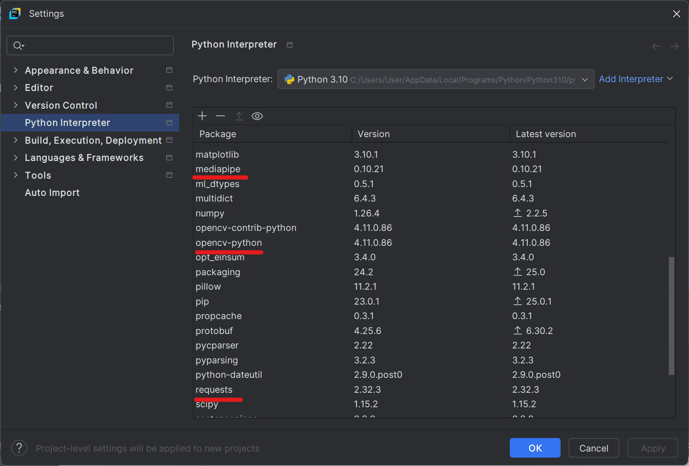This screenshot has height=466, width=689.
Task: Click the upgrade arrow next to numpy 2.2.5
Action: click(x=518, y=213)
